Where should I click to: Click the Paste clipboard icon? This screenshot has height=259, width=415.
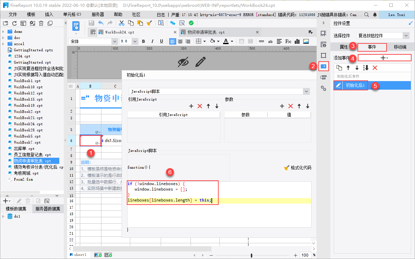point(140,23)
